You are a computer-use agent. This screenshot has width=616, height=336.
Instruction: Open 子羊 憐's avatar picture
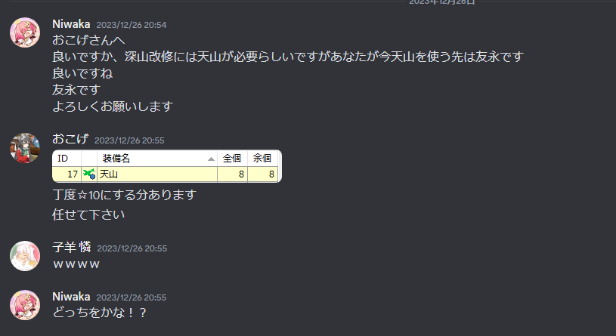pos(25,256)
